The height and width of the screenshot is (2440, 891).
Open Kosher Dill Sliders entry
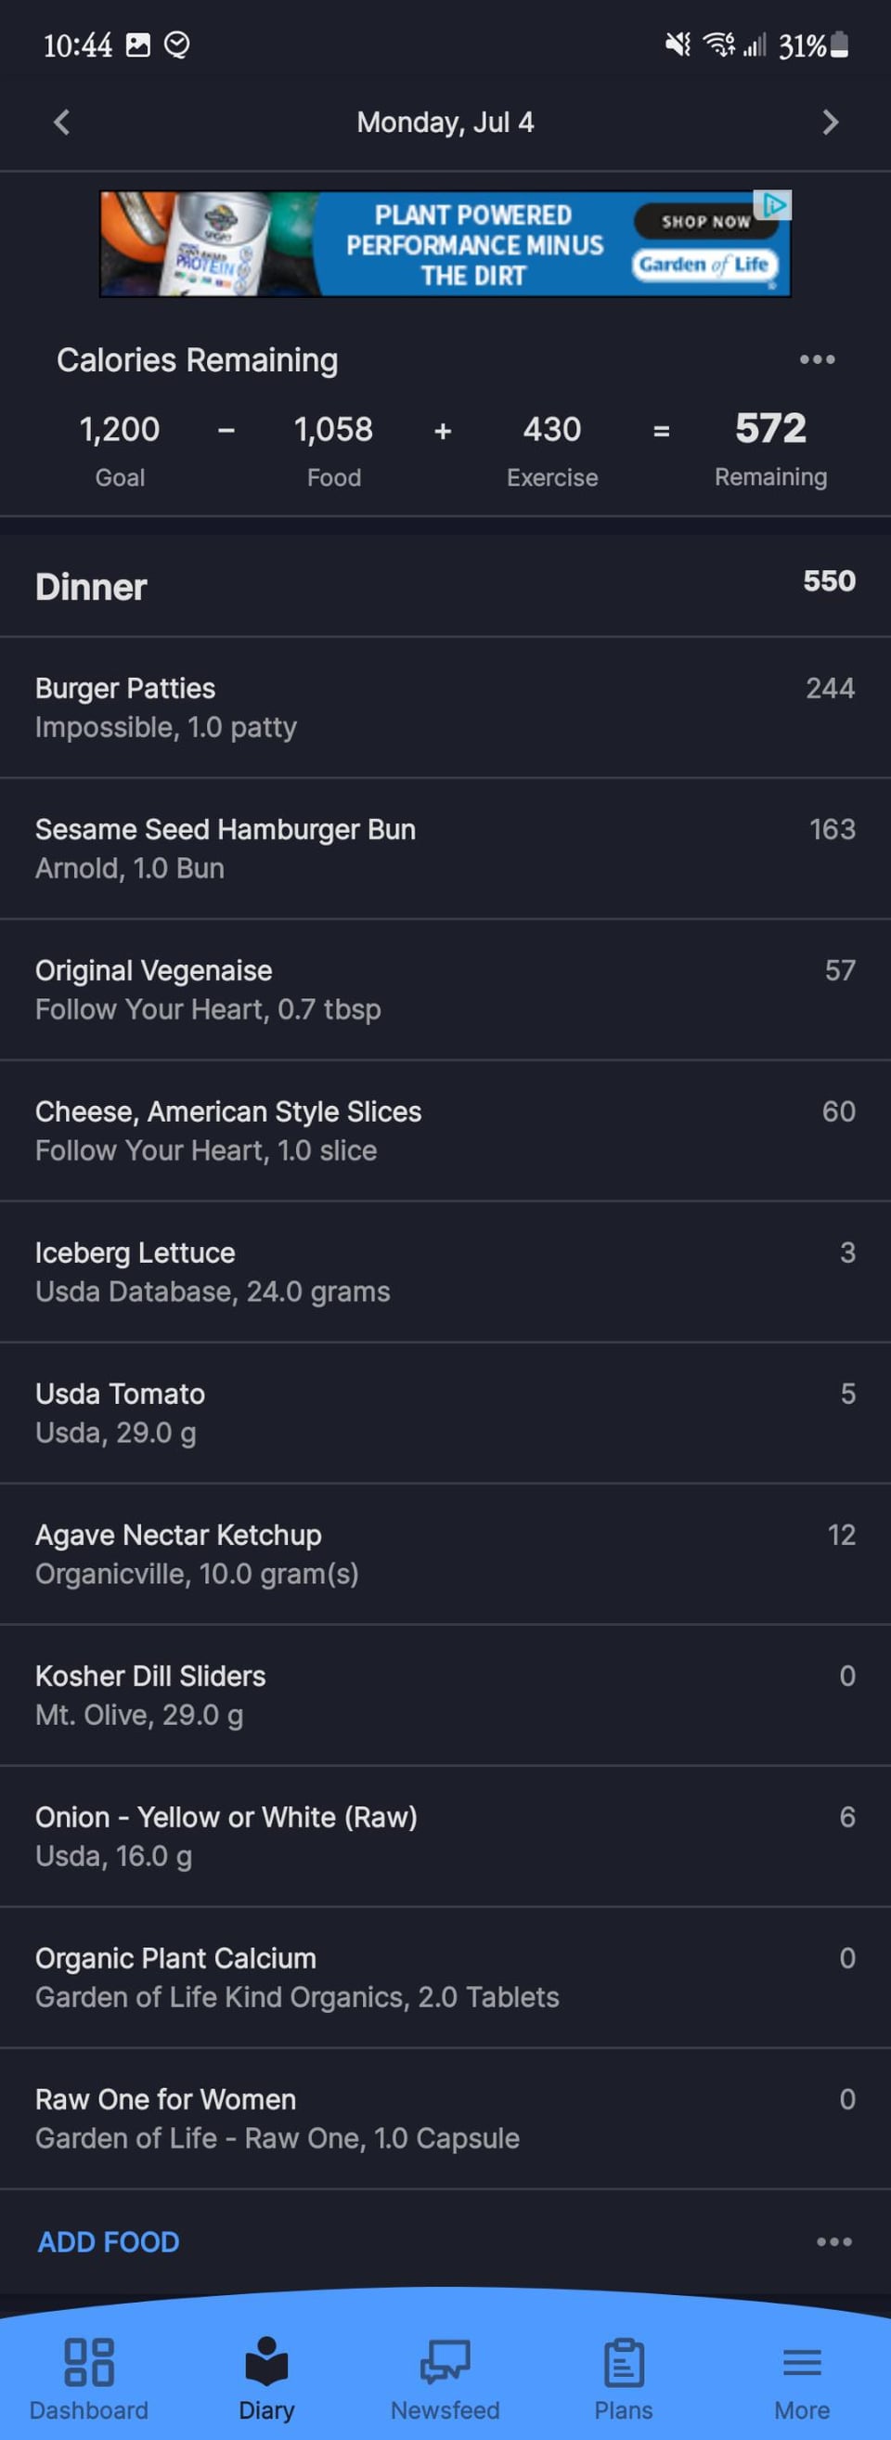click(445, 1694)
